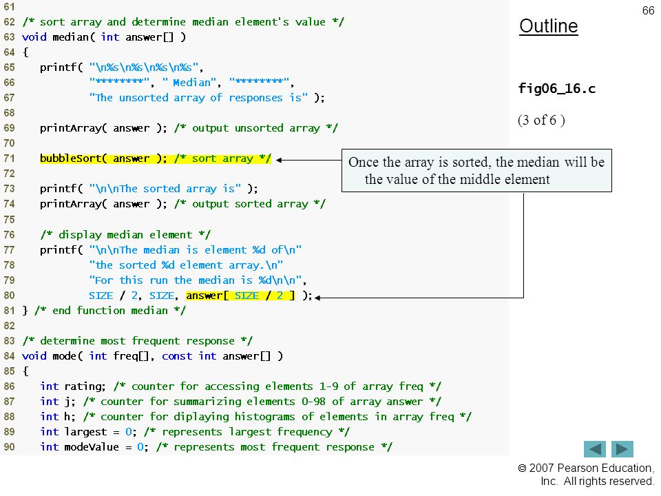Click 'The median is element %d of' string
661x496 pixels.
pos(196,250)
